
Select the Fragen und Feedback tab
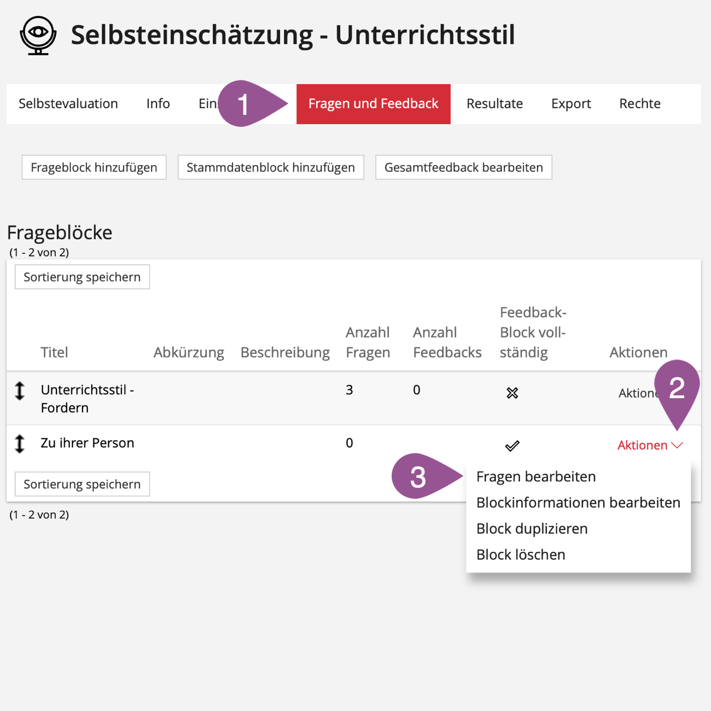(x=373, y=104)
